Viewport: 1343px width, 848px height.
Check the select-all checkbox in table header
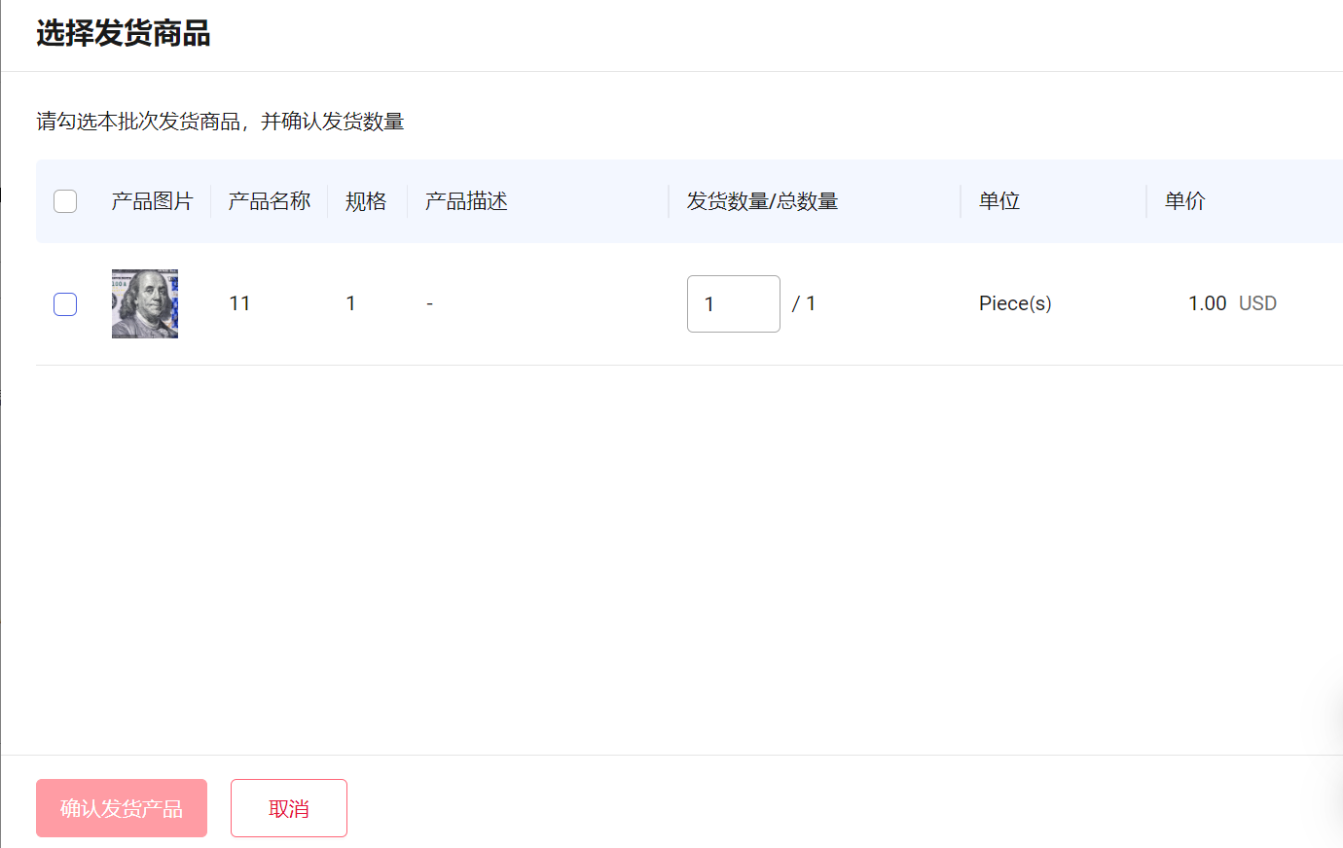(64, 200)
